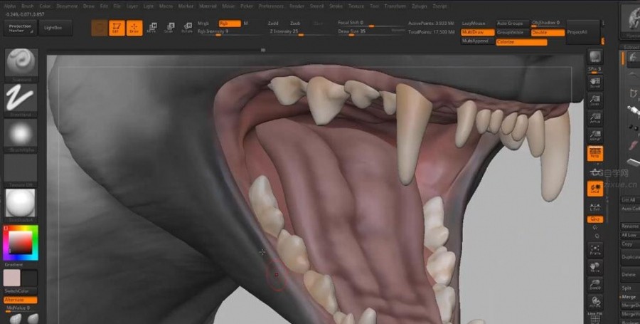Select the Rotate tool icon
This screenshot has width=640, height=324.
187,28
